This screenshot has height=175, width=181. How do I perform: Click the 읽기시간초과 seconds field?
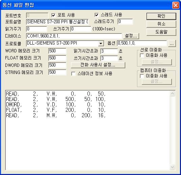click(x=109, y=51)
